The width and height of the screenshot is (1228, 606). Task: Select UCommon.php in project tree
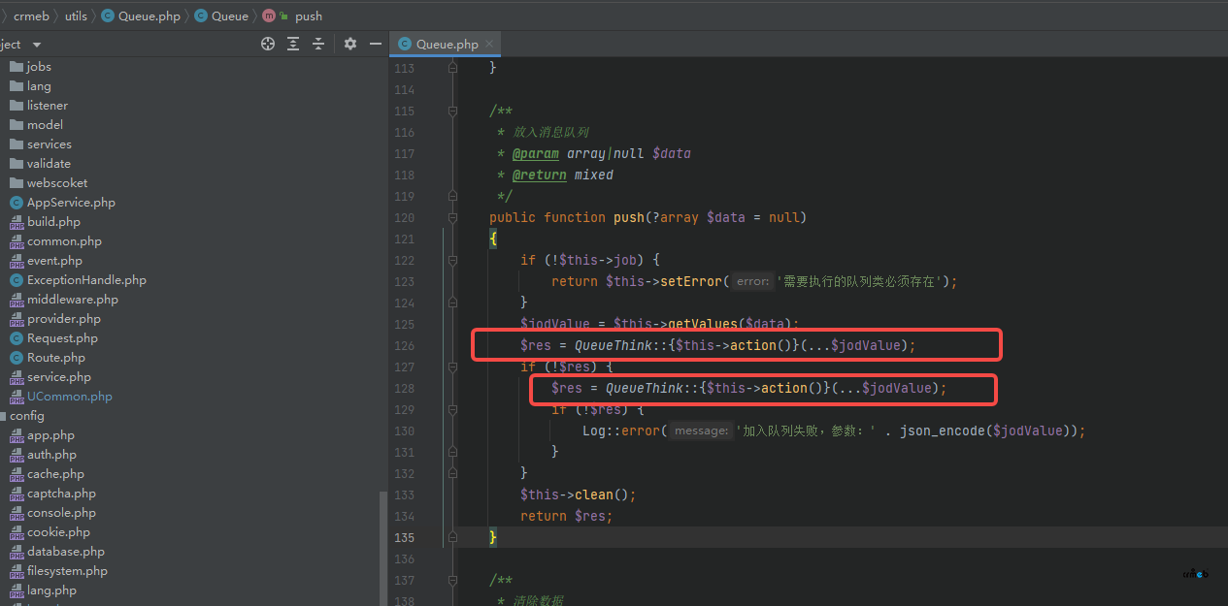pyautogui.click(x=69, y=397)
